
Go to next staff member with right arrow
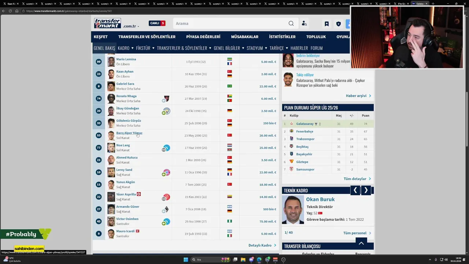coord(366,190)
